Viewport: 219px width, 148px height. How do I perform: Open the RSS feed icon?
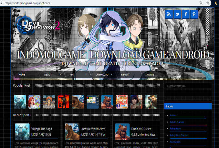click(169, 15)
